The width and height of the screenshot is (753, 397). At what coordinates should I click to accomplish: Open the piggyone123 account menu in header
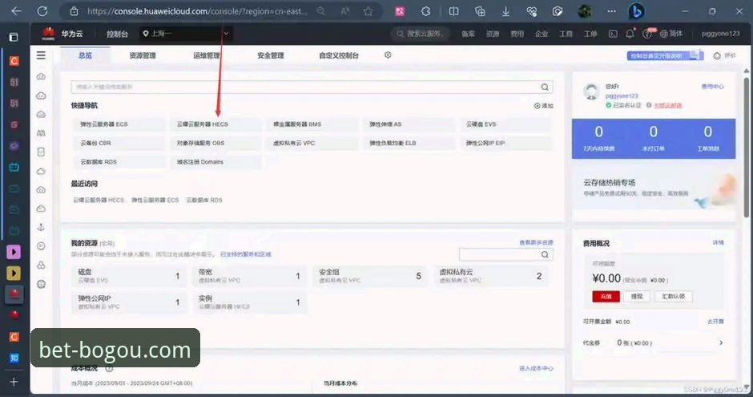(720, 34)
